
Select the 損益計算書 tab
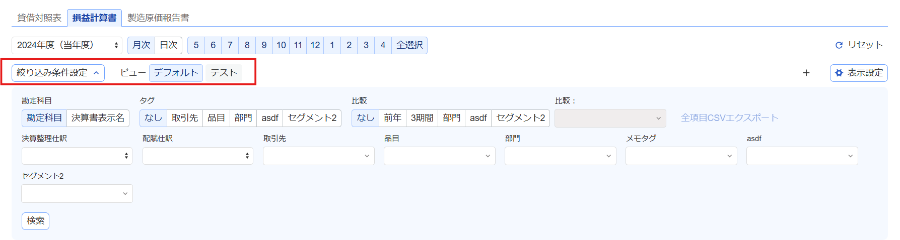(x=94, y=18)
